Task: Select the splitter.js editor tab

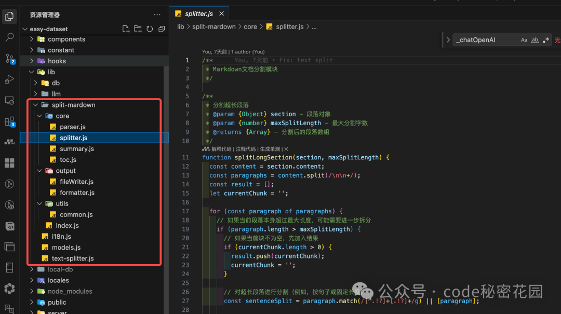Action: point(199,13)
